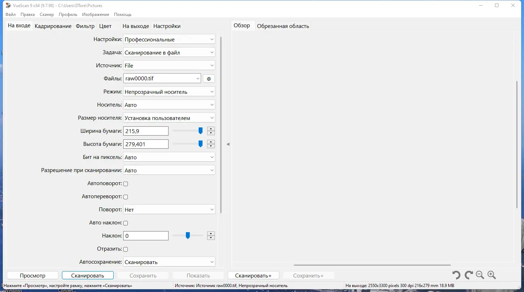Zoom in on the preview
524x292 pixels.
point(492,275)
